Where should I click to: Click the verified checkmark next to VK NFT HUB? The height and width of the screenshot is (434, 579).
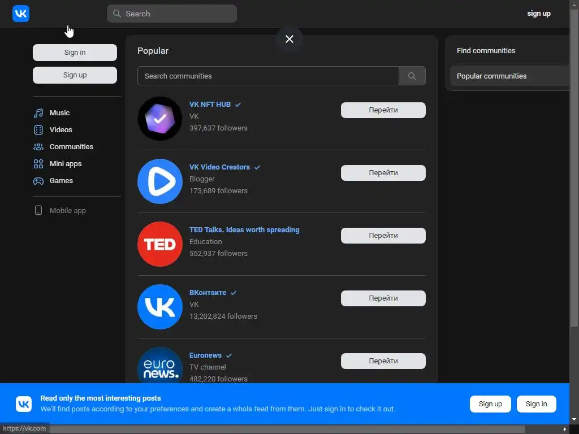coord(238,105)
